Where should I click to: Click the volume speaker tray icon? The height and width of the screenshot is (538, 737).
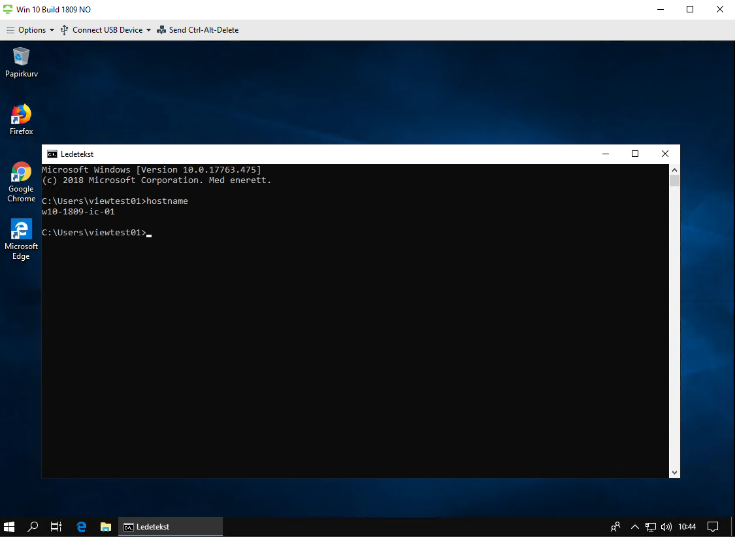pyautogui.click(x=666, y=526)
